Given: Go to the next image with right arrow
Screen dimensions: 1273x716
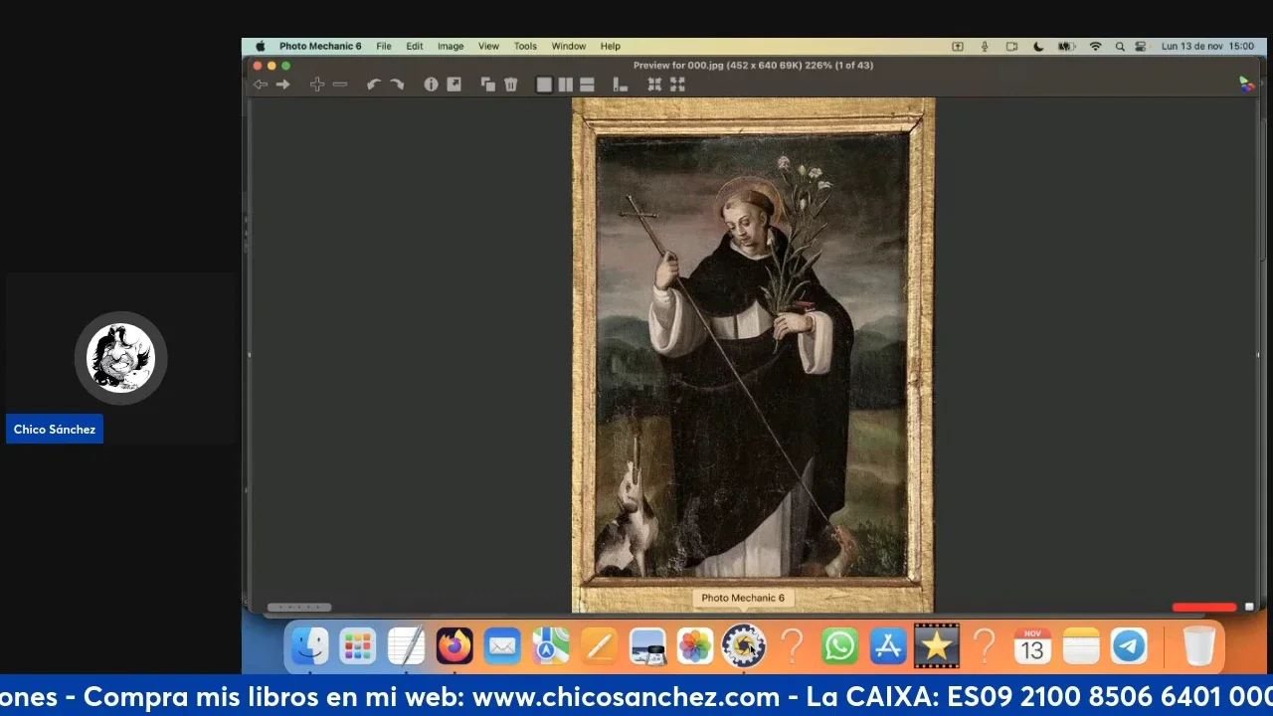Looking at the screenshot, I should click(283, 85).
